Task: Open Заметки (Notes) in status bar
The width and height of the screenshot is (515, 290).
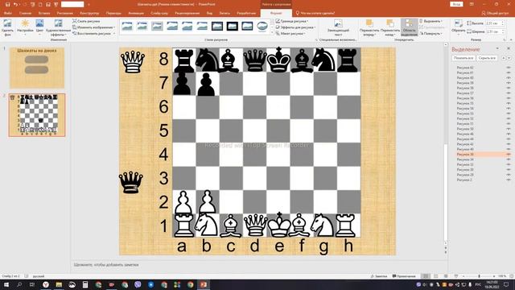Action: 379,276
